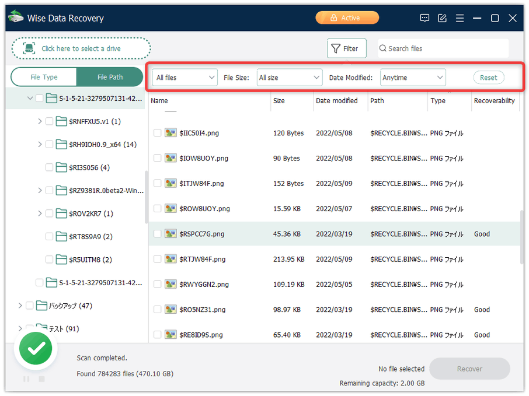Click the folder icon for $ROV2KR7
The image size is (529, 396).
coord(61,213)
